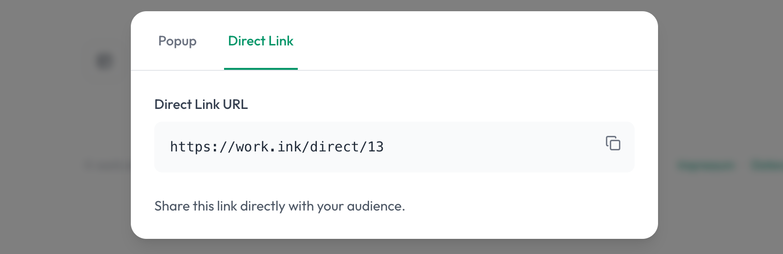
Task: Click the https://work.ink/direct/13 URL text
Action: 277,147
